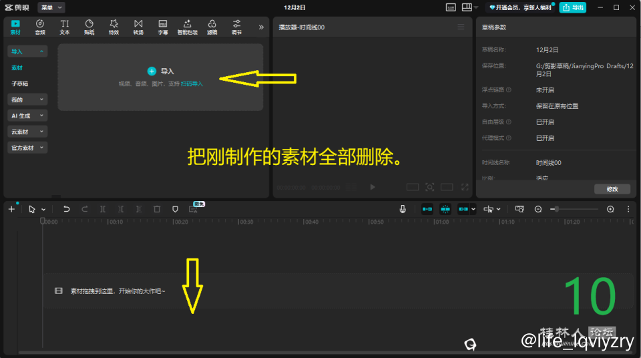Open the 菜单 dropdown menu
The width and height of the screenshot is (641, 358).
pos(51,7)
